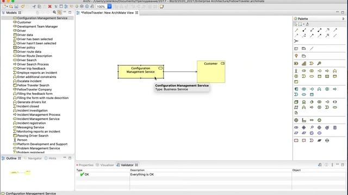Open the New toolbar dropdown arrow
348x195 pixels.
click(x=7, y=6)
